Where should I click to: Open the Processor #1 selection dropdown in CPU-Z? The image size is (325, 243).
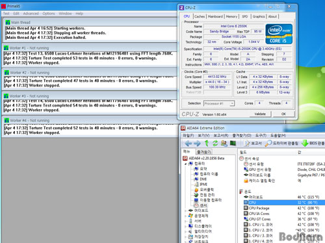(x=232, y=103)
